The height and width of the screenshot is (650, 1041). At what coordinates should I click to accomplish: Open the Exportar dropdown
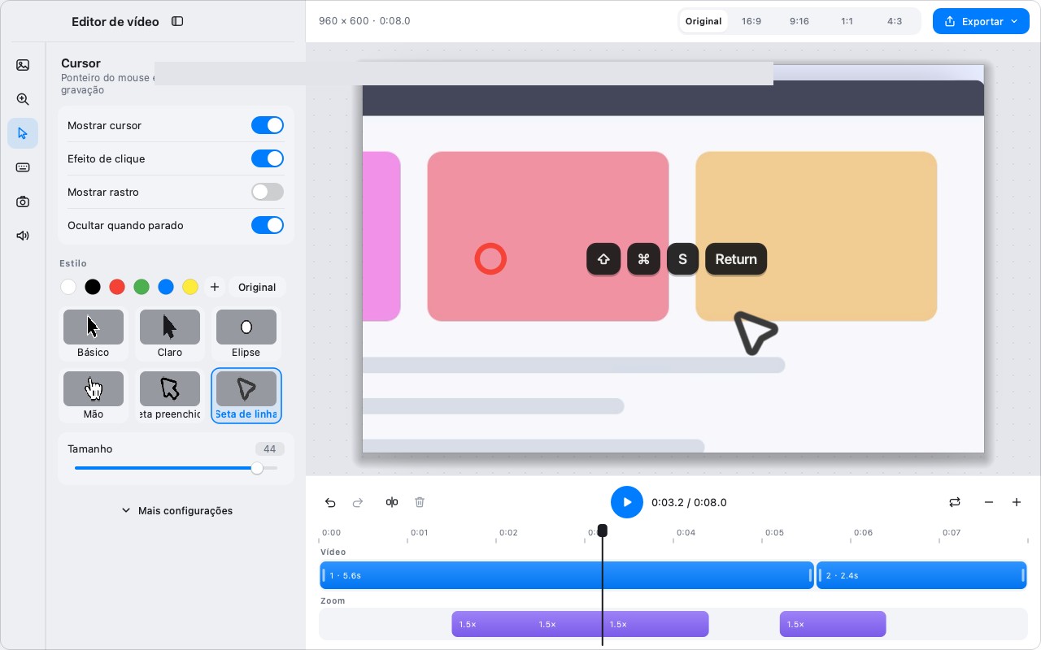click(x=981, y=21)
